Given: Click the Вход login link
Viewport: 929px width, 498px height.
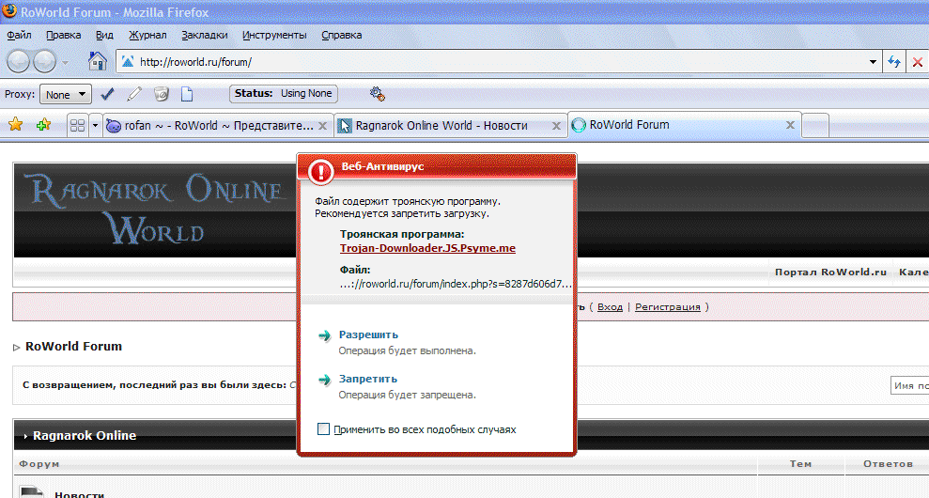Looking at the screenshot, I should [x=610, y=307].
